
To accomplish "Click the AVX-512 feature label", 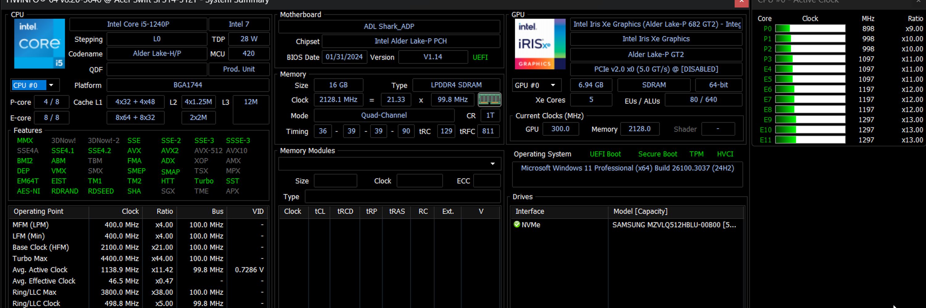I will click(208, 151).
